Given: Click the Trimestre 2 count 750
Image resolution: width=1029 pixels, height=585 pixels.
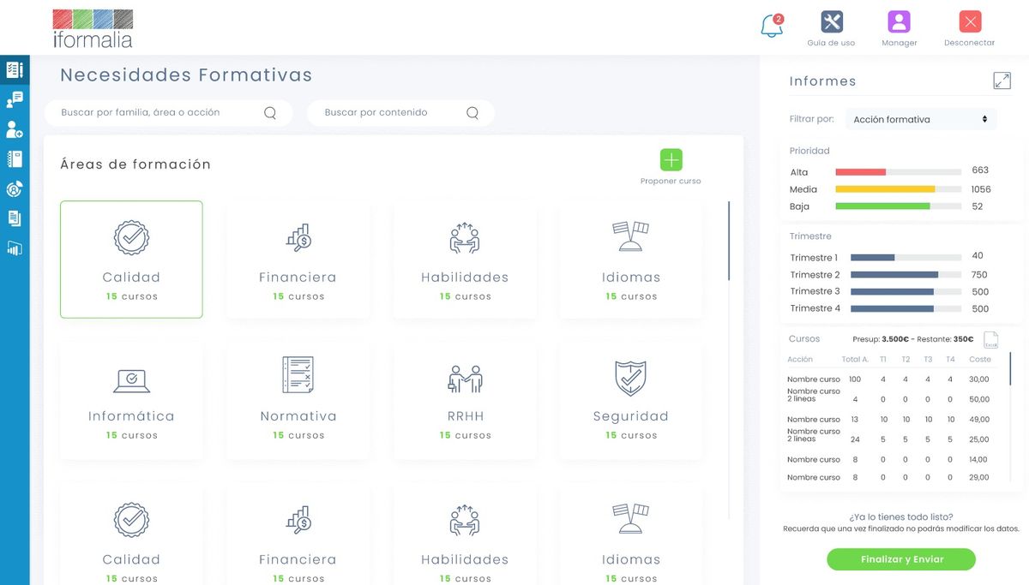Looking at the screenshot, I should click(980, 275).
